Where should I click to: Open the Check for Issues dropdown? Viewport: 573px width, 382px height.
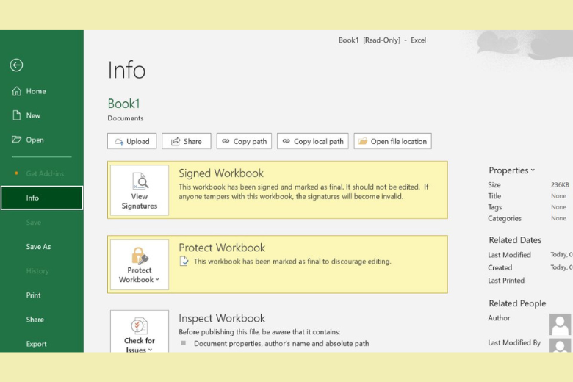tap(140, 331)
